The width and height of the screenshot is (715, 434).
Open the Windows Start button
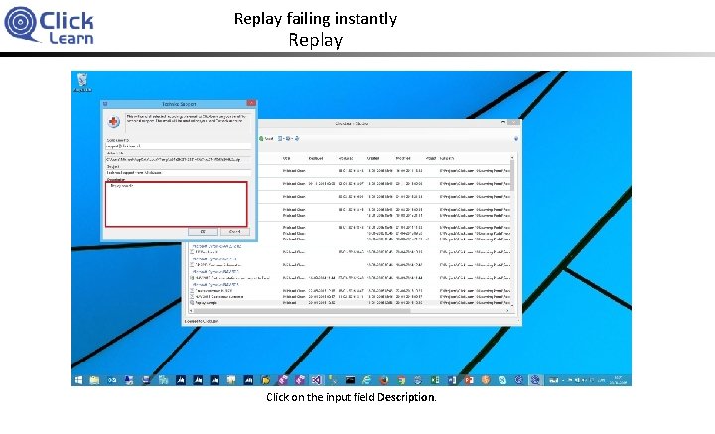(78, 380)
